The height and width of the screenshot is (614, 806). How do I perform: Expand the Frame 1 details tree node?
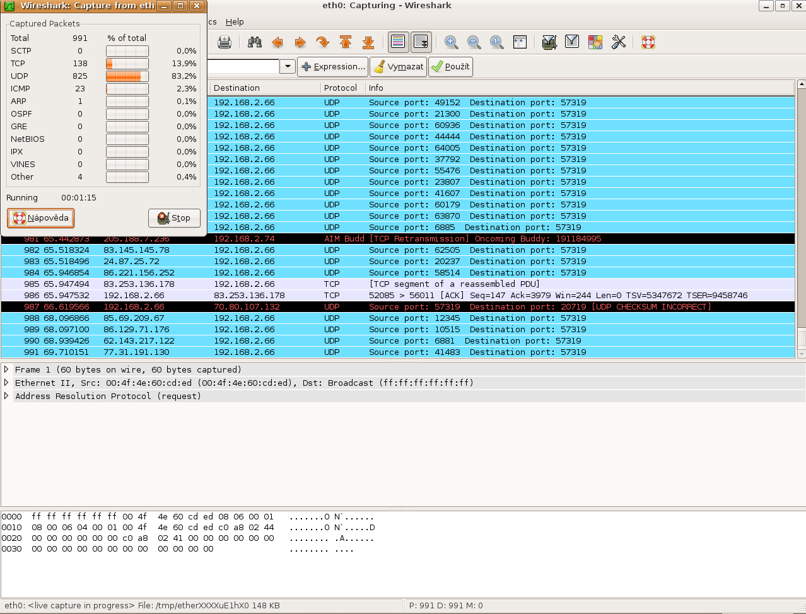[x=6, y=369]
